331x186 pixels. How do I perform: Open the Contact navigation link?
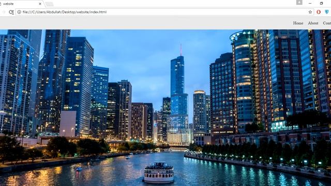tap(327, 23)
